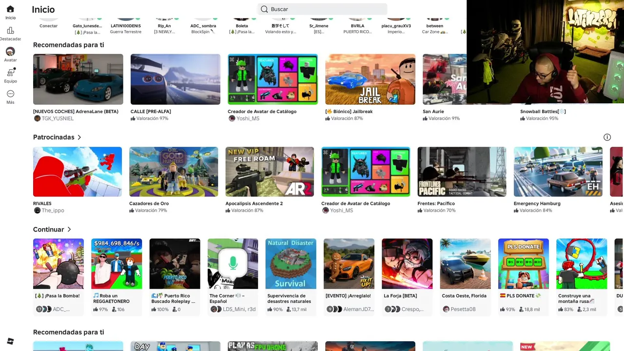Open friend Sr_Jimene profile
This screenshot has height=351, width=624.
(x=319, y=26)
